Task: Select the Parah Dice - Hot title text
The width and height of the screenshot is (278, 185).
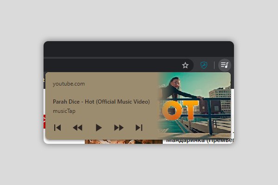Action: (101, 102)
